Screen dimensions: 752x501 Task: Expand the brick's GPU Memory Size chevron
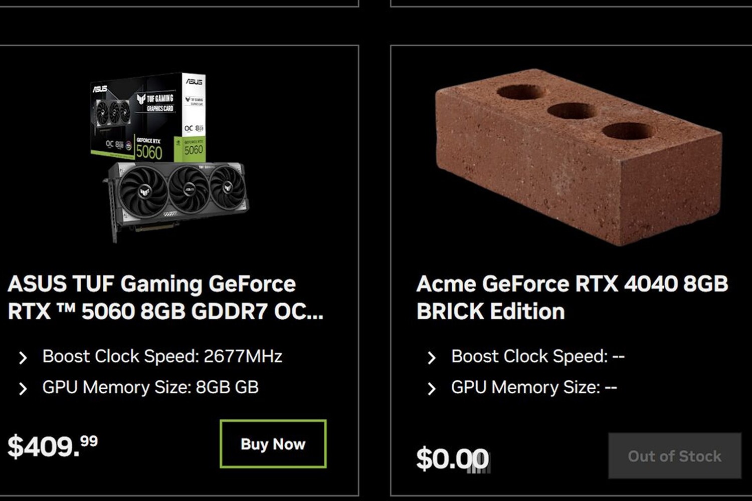coord(431,389)
